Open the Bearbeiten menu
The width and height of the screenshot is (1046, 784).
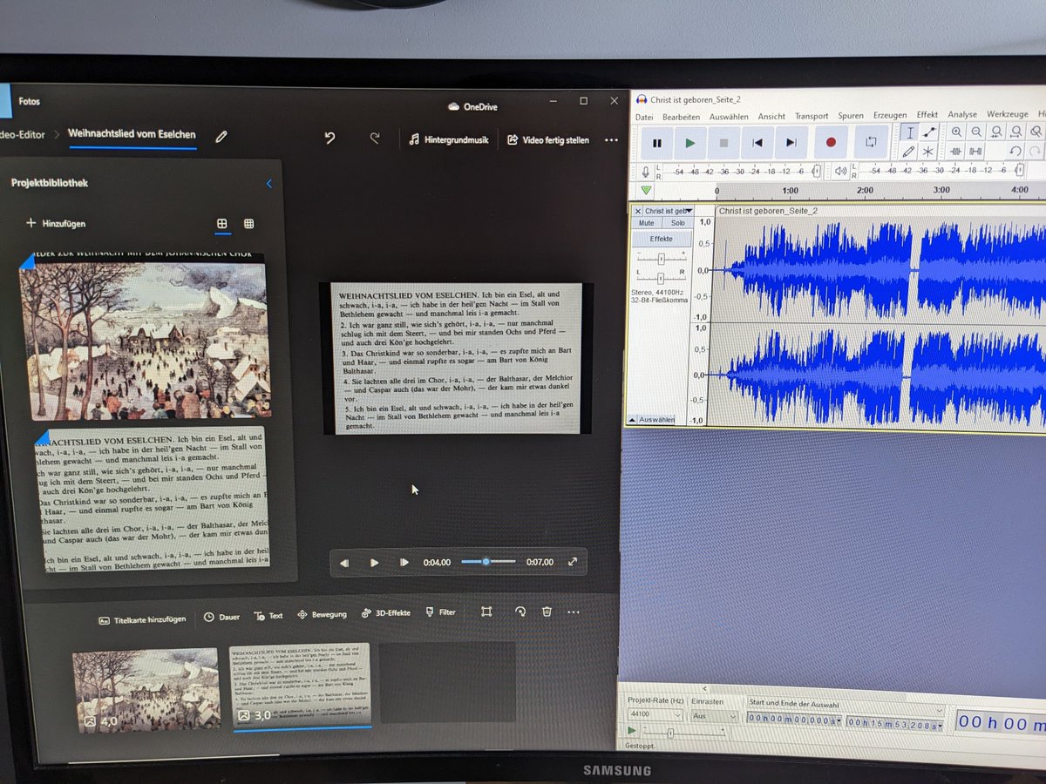click(x=681, y=117)
